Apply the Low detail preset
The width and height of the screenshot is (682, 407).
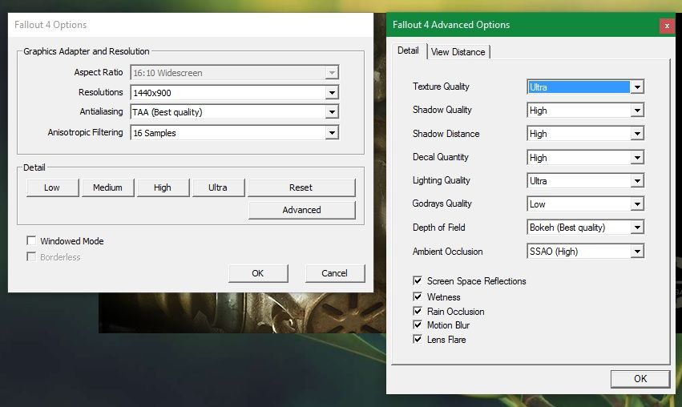click(x=52, y=187)
